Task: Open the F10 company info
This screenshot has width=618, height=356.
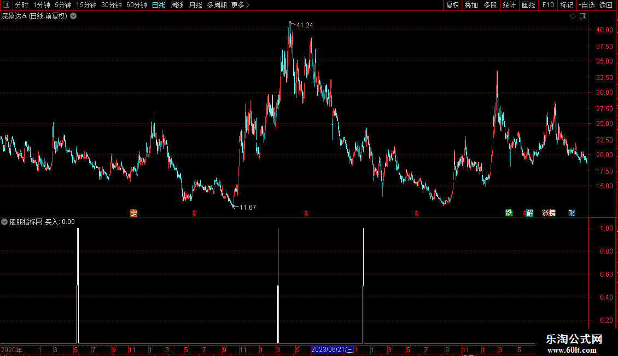Action: click(548, 5)
